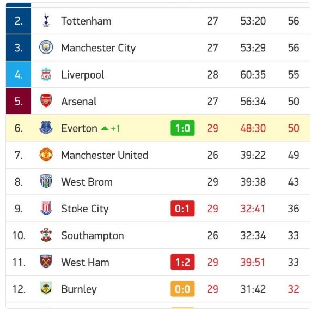Click the Liverpool club crest
Viewport: 323px width, 309px height.
coord(46,74)
